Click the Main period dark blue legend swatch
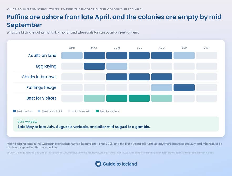The image size is (232, 176). point(14,111)
